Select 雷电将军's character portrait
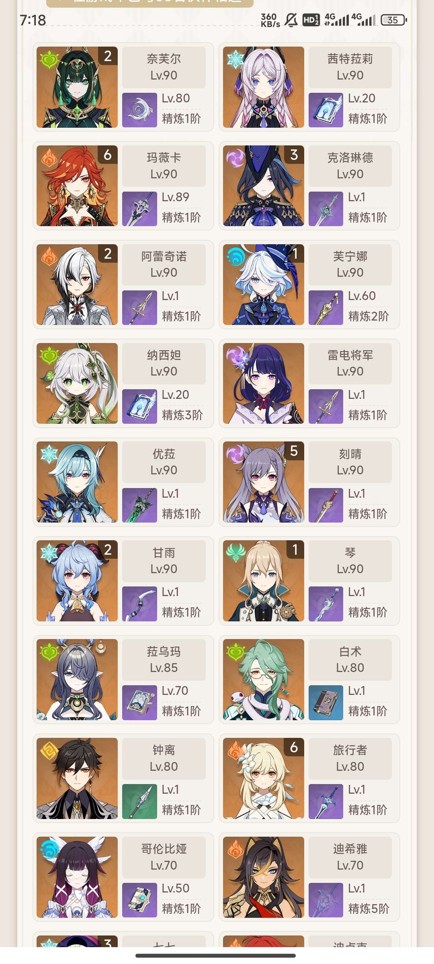 click(264, 383)
